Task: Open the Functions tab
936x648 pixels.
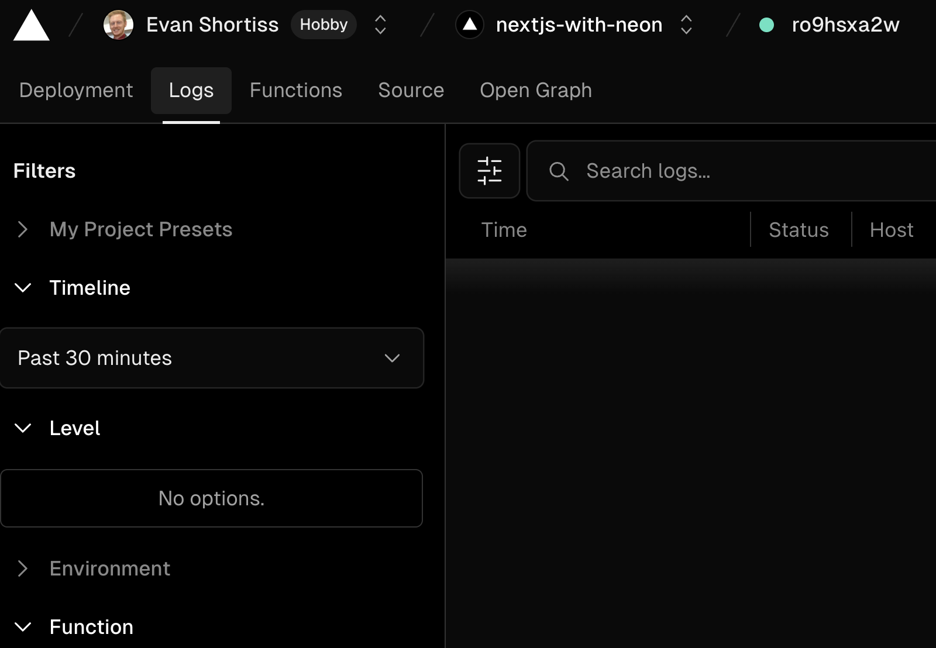Action: [296, 90]
